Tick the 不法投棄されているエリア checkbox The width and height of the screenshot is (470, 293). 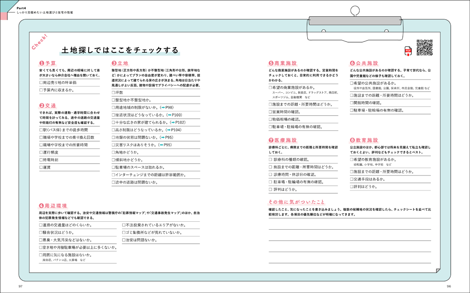pos(124,225)
